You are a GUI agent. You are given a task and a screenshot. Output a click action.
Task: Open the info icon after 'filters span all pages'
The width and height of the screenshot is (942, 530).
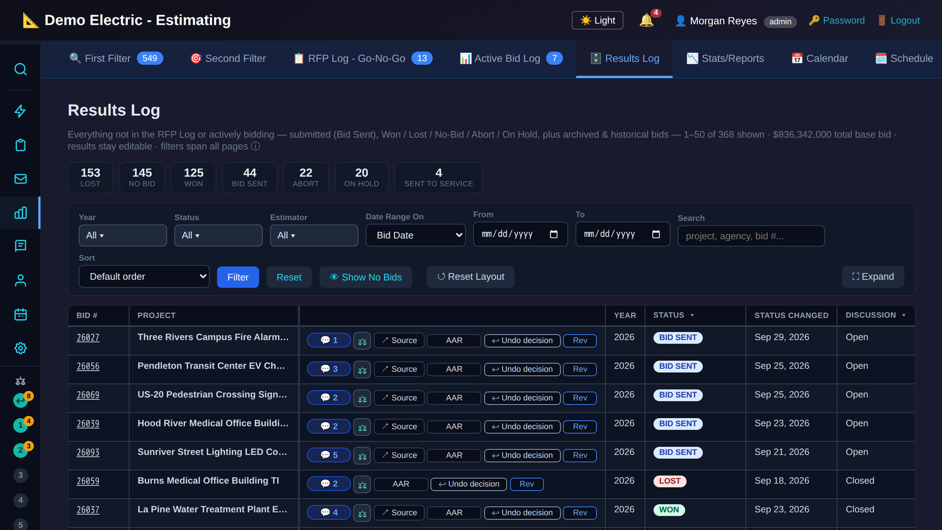point(256,146)
